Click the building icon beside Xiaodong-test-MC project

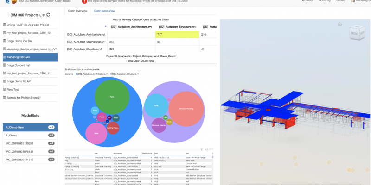click(5, 57)
